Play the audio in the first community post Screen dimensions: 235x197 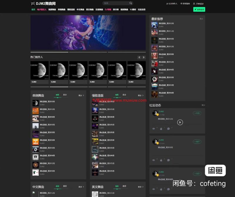[x=180, y=122]
